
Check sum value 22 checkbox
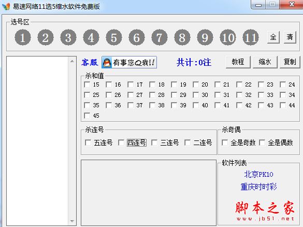point(239,84)
